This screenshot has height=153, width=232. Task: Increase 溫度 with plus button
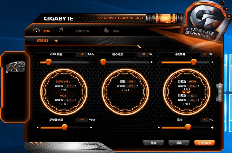[212, 128]
